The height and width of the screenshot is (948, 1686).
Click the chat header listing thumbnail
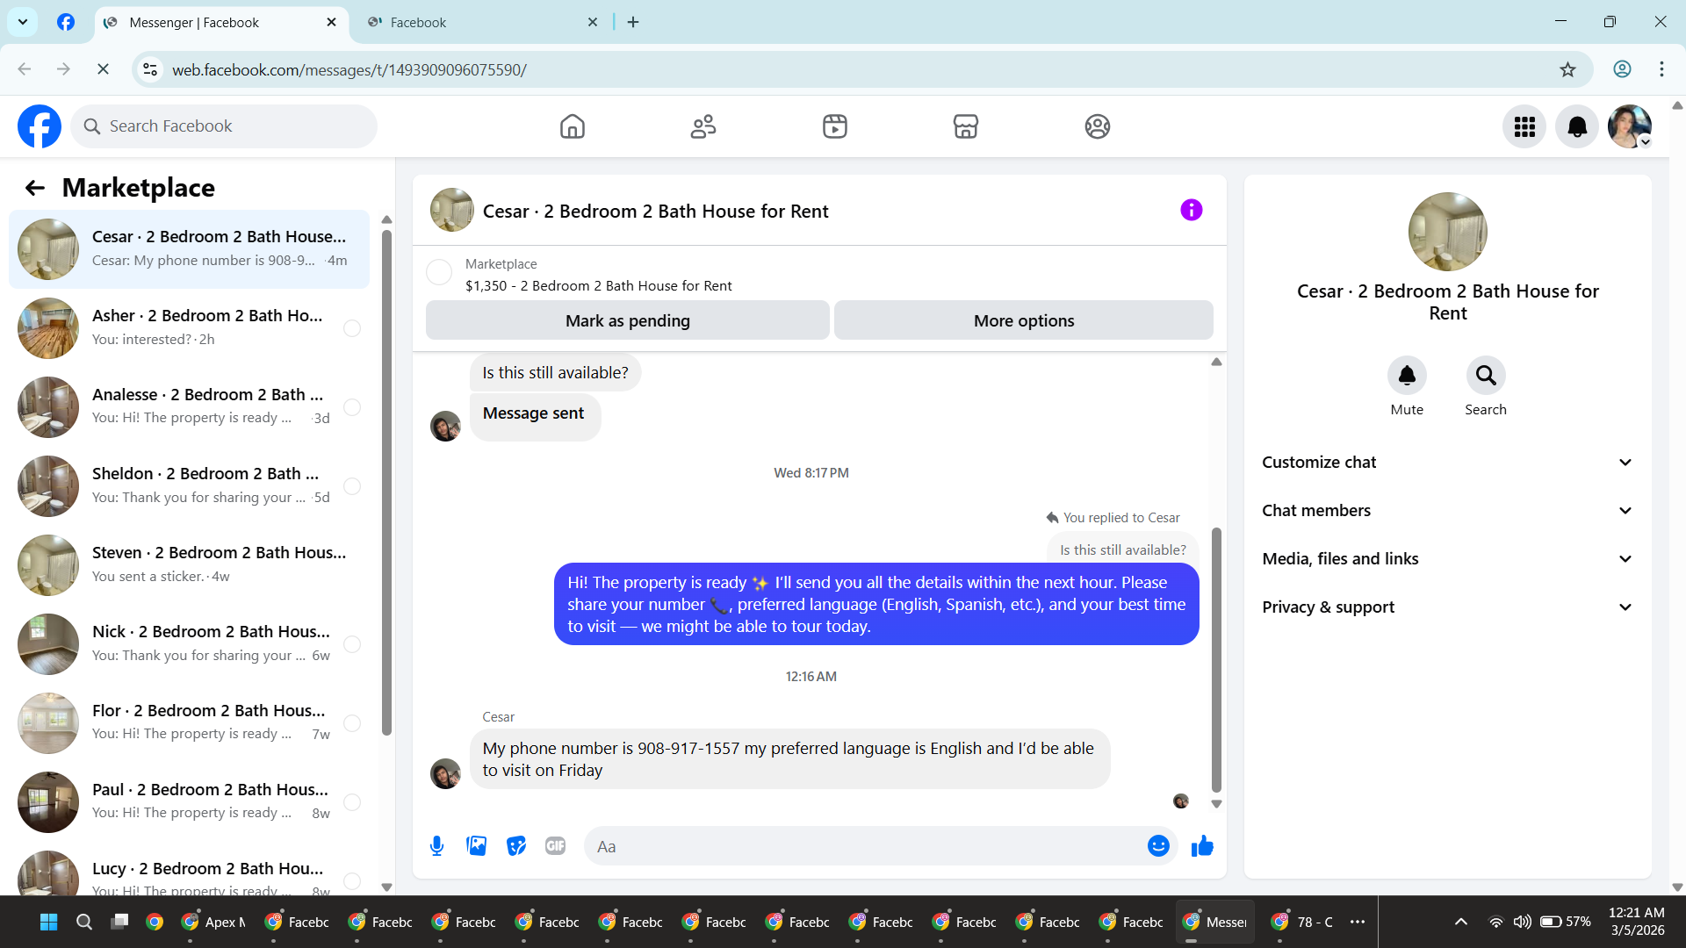[452, 210]
